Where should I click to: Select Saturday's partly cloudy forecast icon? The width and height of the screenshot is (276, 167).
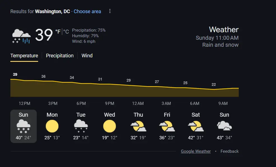[x=196, y=126]
